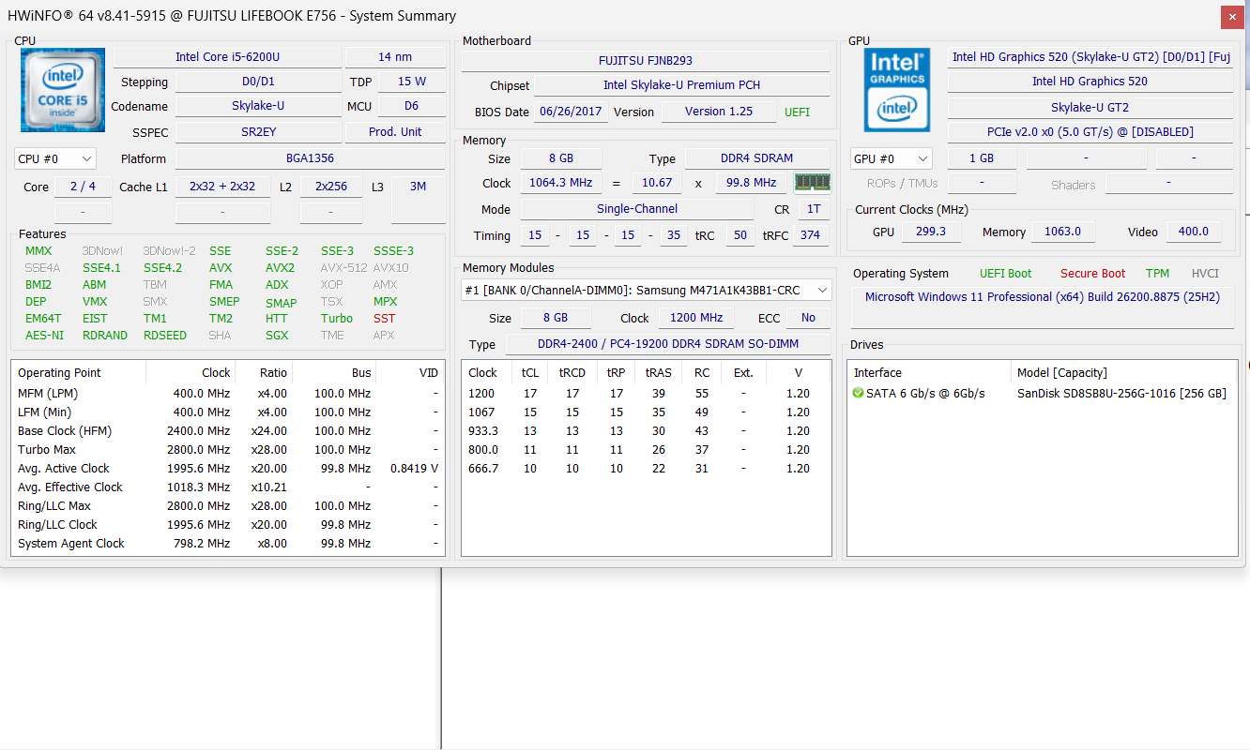Click the green UEFI label beside BIOS version
1250x750 pixels.
point(797,112)
